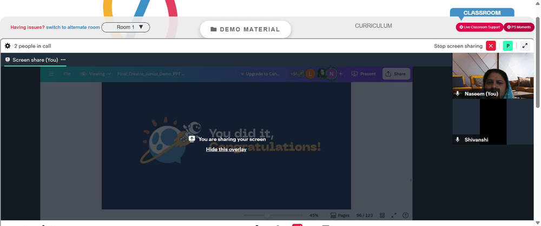Click the Canva Present button
Viewport: 541px width, 226px height.
point(364,74)
